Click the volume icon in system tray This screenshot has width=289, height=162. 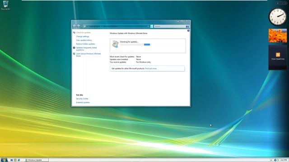pos(278,160)
